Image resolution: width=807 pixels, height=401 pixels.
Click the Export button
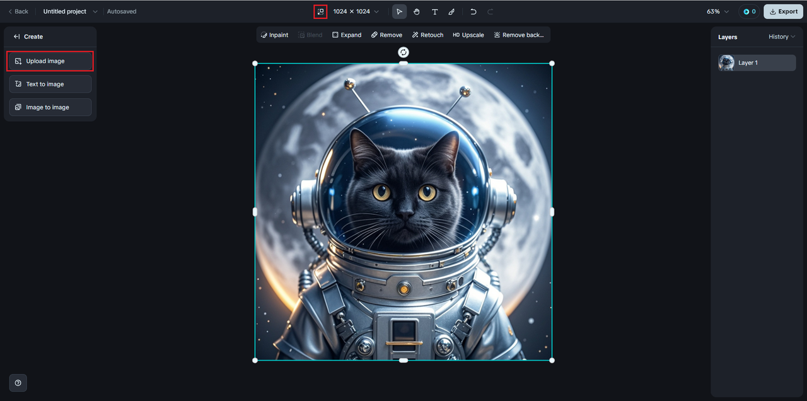click(784, 11)
